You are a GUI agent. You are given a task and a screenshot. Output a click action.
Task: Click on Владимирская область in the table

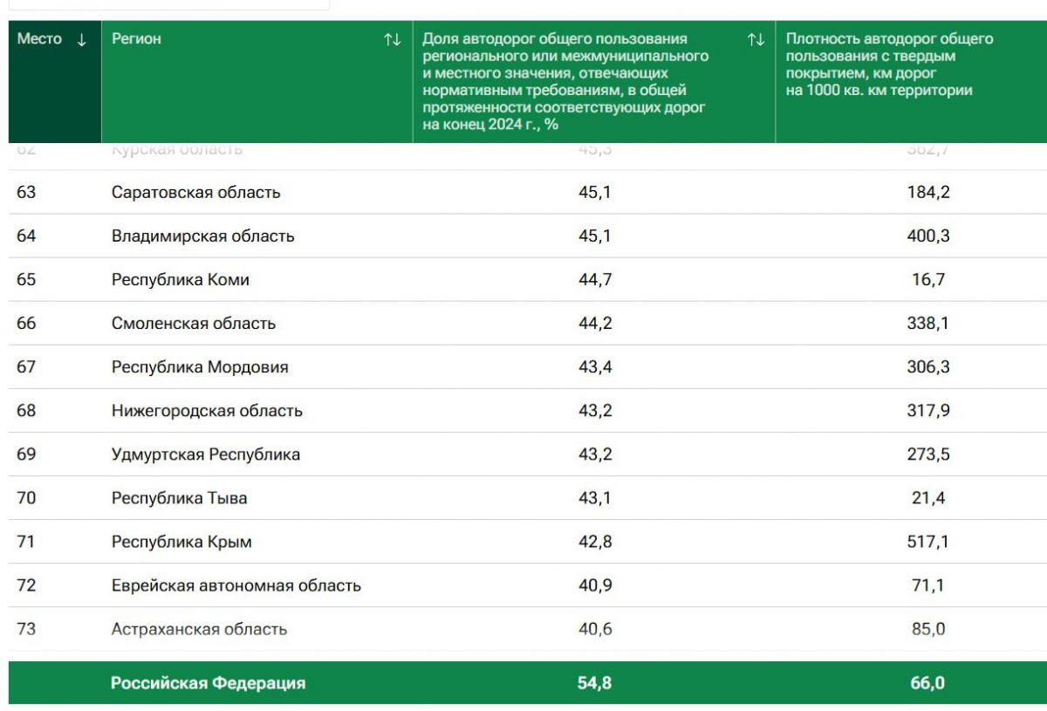(x=202, y=236)
